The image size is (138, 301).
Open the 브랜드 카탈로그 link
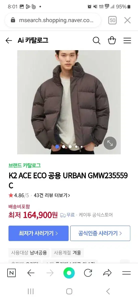point(24,165)
